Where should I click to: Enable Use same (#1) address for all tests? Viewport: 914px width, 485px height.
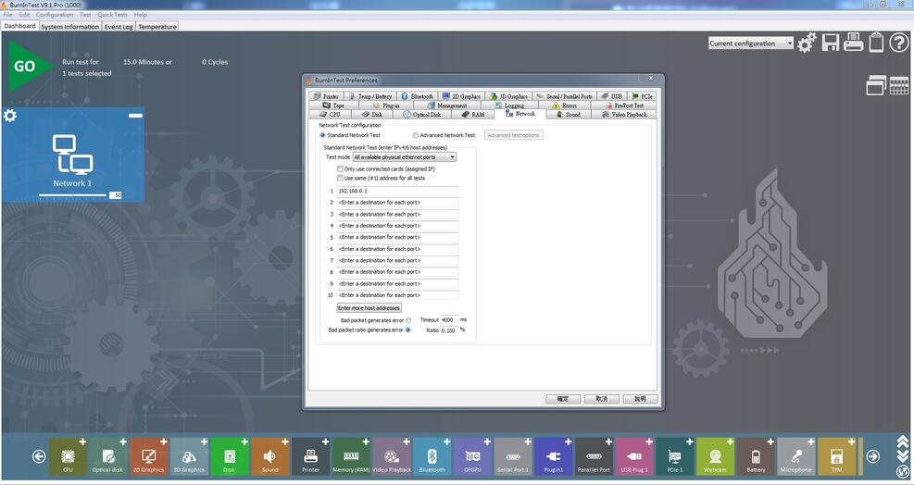click(x=340, y=178)
